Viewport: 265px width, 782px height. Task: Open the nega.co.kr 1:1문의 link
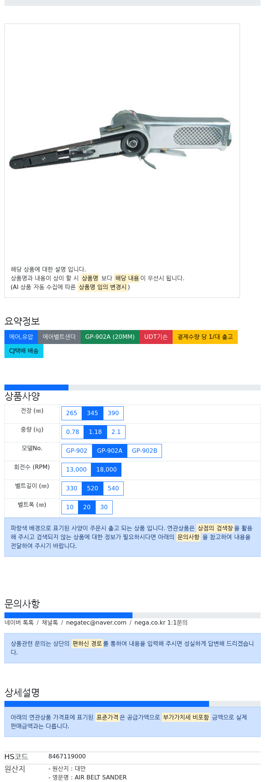161,622
